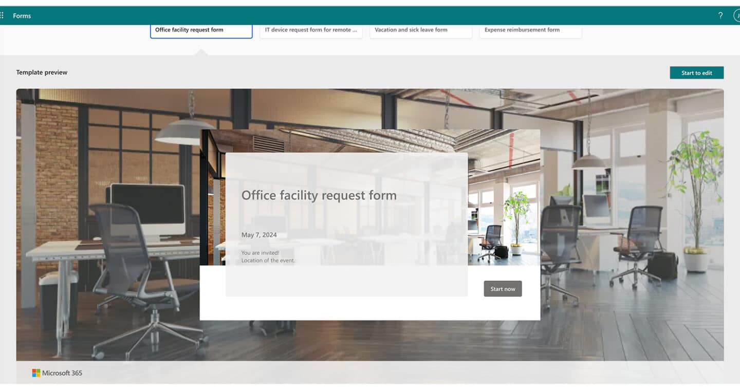Select the Office facility request form tab
The width and height of the screenshot is (740, 390).
(201, 30)
